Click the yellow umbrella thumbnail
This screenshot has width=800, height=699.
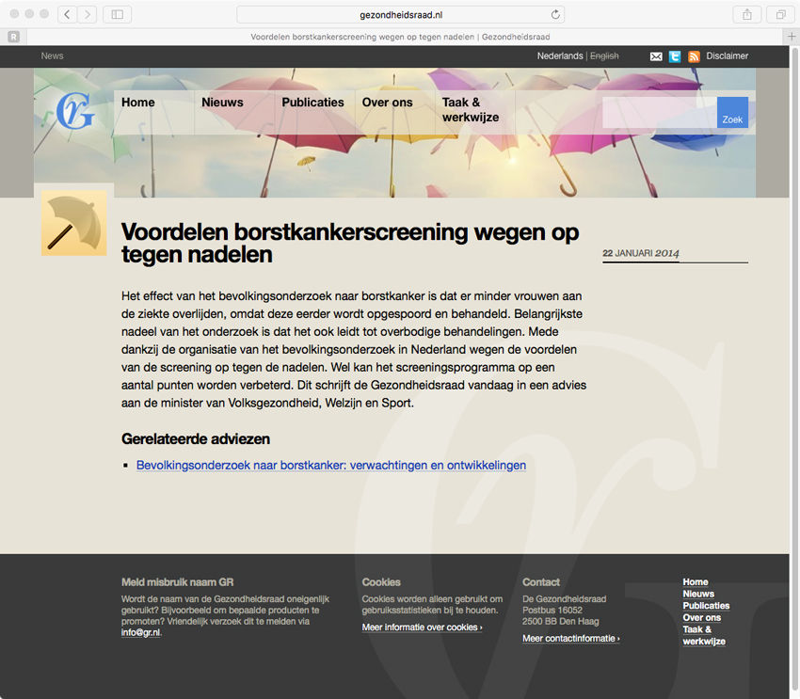pos(73,223)
